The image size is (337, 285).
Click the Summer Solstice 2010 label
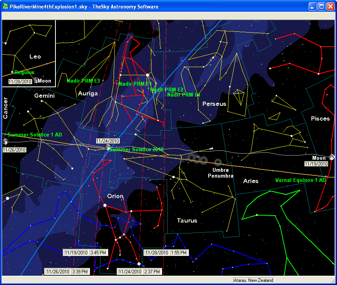137,150
